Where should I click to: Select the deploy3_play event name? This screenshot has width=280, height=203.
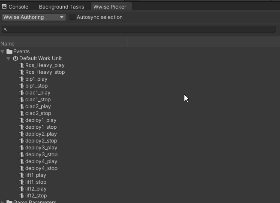pyautogui.click(x=41, y=148)
